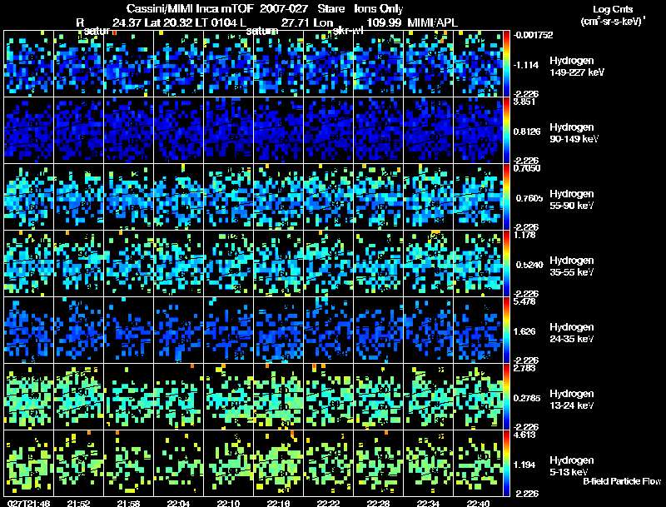This screenshot has height=507, width=666.
Task: Select the 55-90 keV panel at 21:58
Action: [129, 196]
